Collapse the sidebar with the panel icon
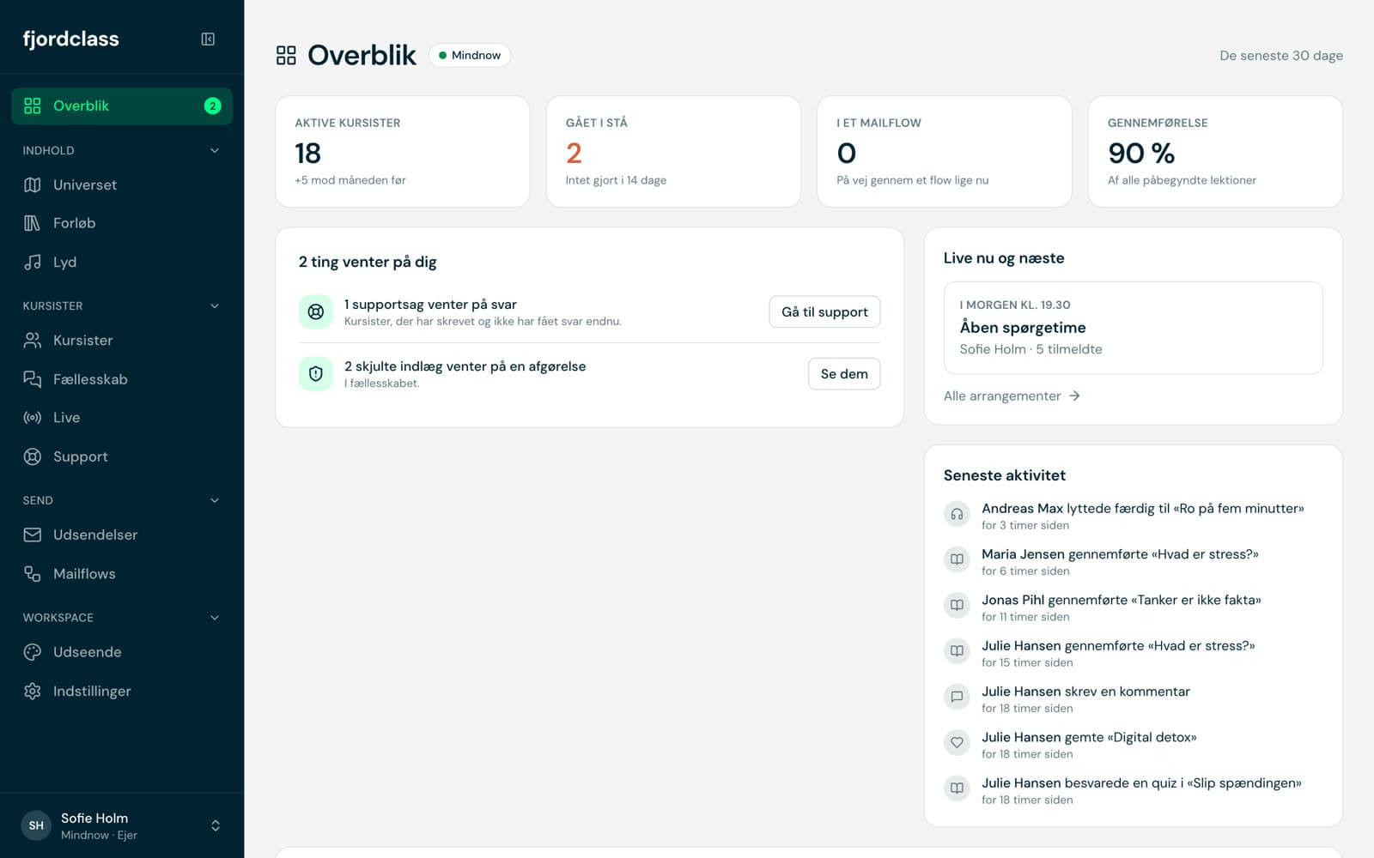Screen dimensions: 1374x858 pyautogui.click(x=208, y=39)
